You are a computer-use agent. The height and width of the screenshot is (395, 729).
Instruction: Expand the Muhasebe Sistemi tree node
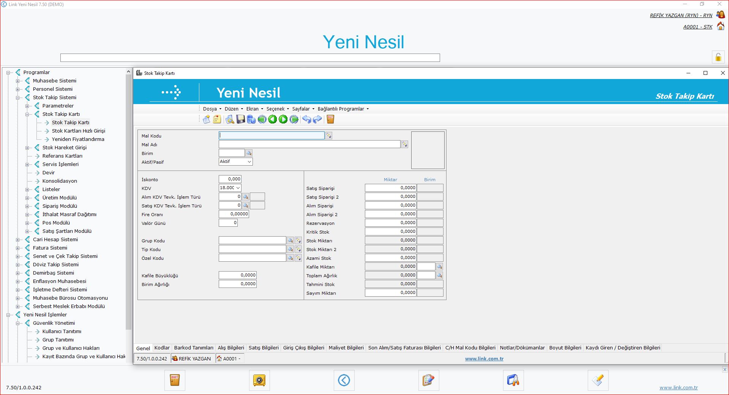[18, 81]
